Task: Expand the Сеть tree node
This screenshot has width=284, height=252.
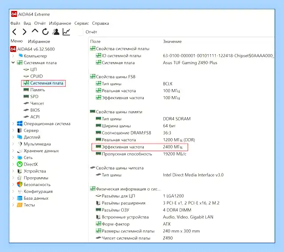Action: [x=13, y=158]
